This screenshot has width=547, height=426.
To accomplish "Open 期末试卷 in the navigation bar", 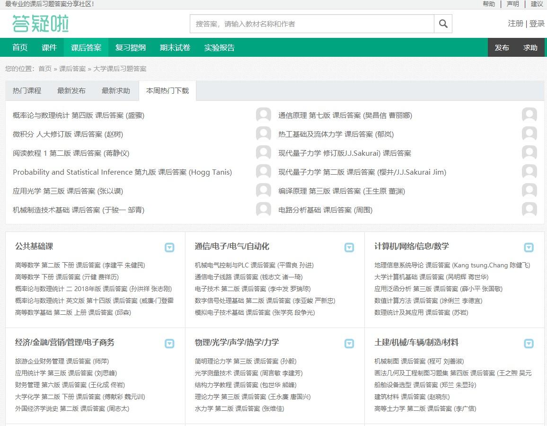I will click(x=175, y=47).
